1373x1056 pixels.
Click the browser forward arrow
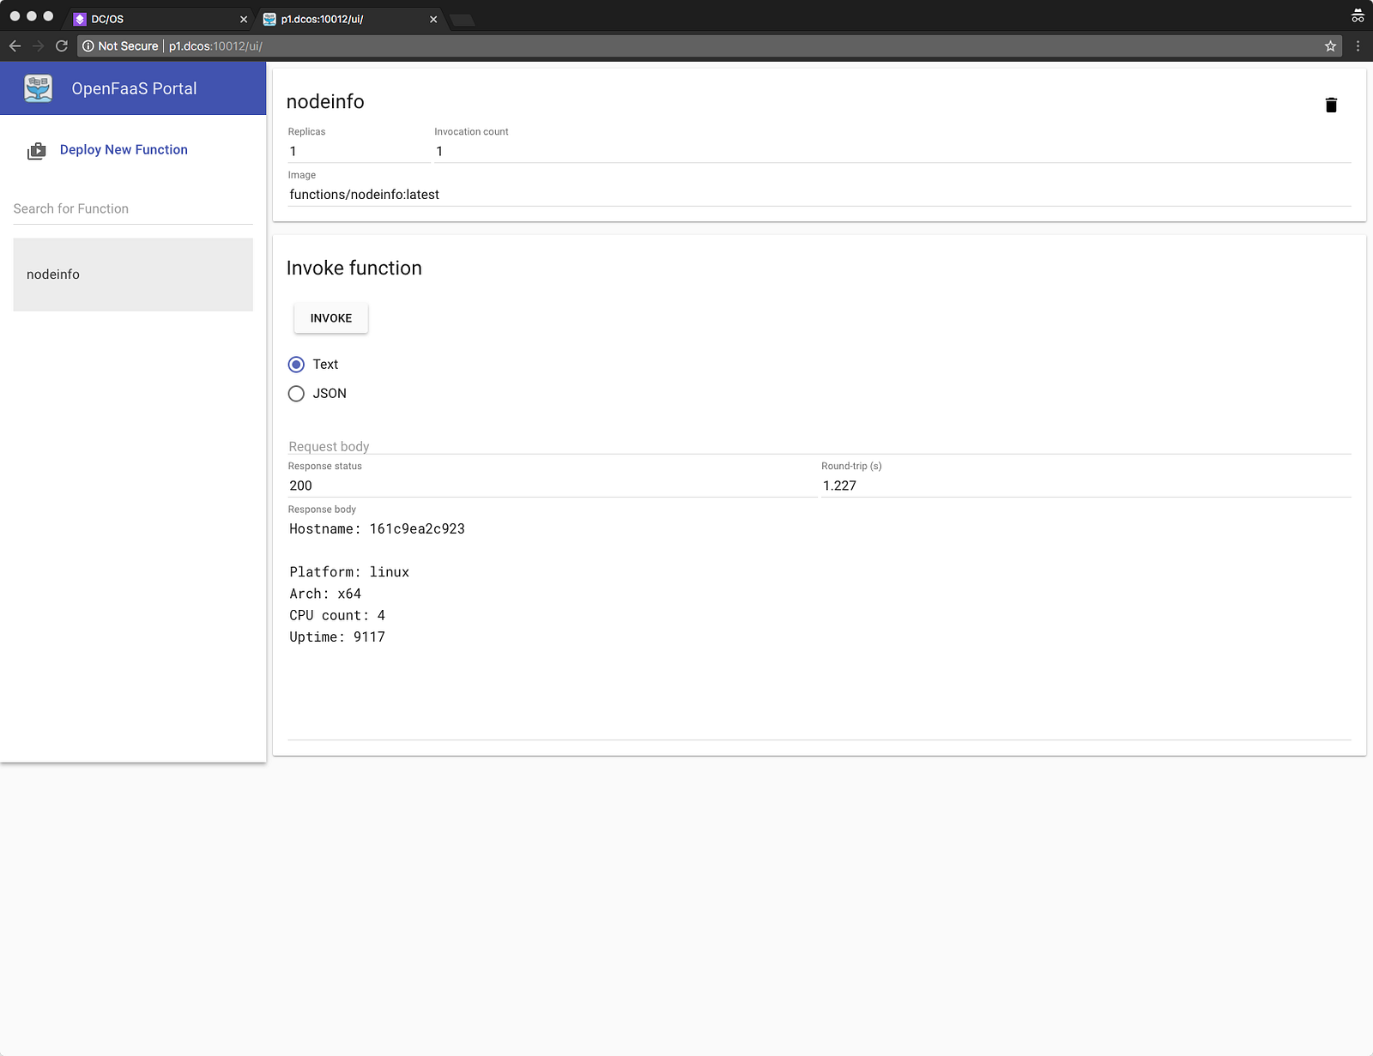click(38, 46)
